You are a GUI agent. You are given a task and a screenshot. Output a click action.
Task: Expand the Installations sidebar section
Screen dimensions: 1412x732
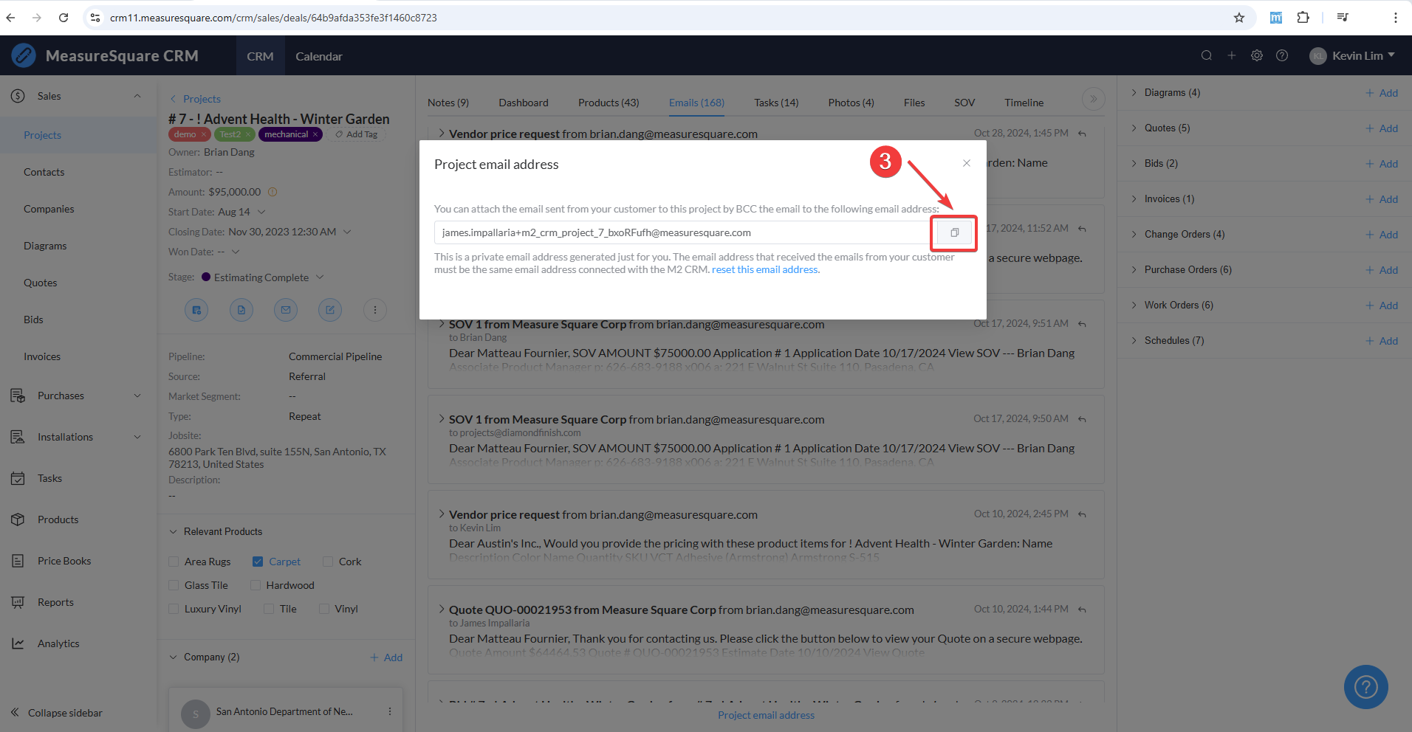point(137,437)
